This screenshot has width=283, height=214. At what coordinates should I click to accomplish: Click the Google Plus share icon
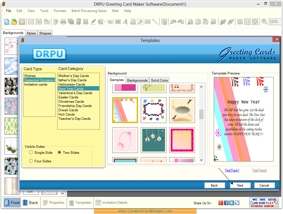click(x=221, y=203)
